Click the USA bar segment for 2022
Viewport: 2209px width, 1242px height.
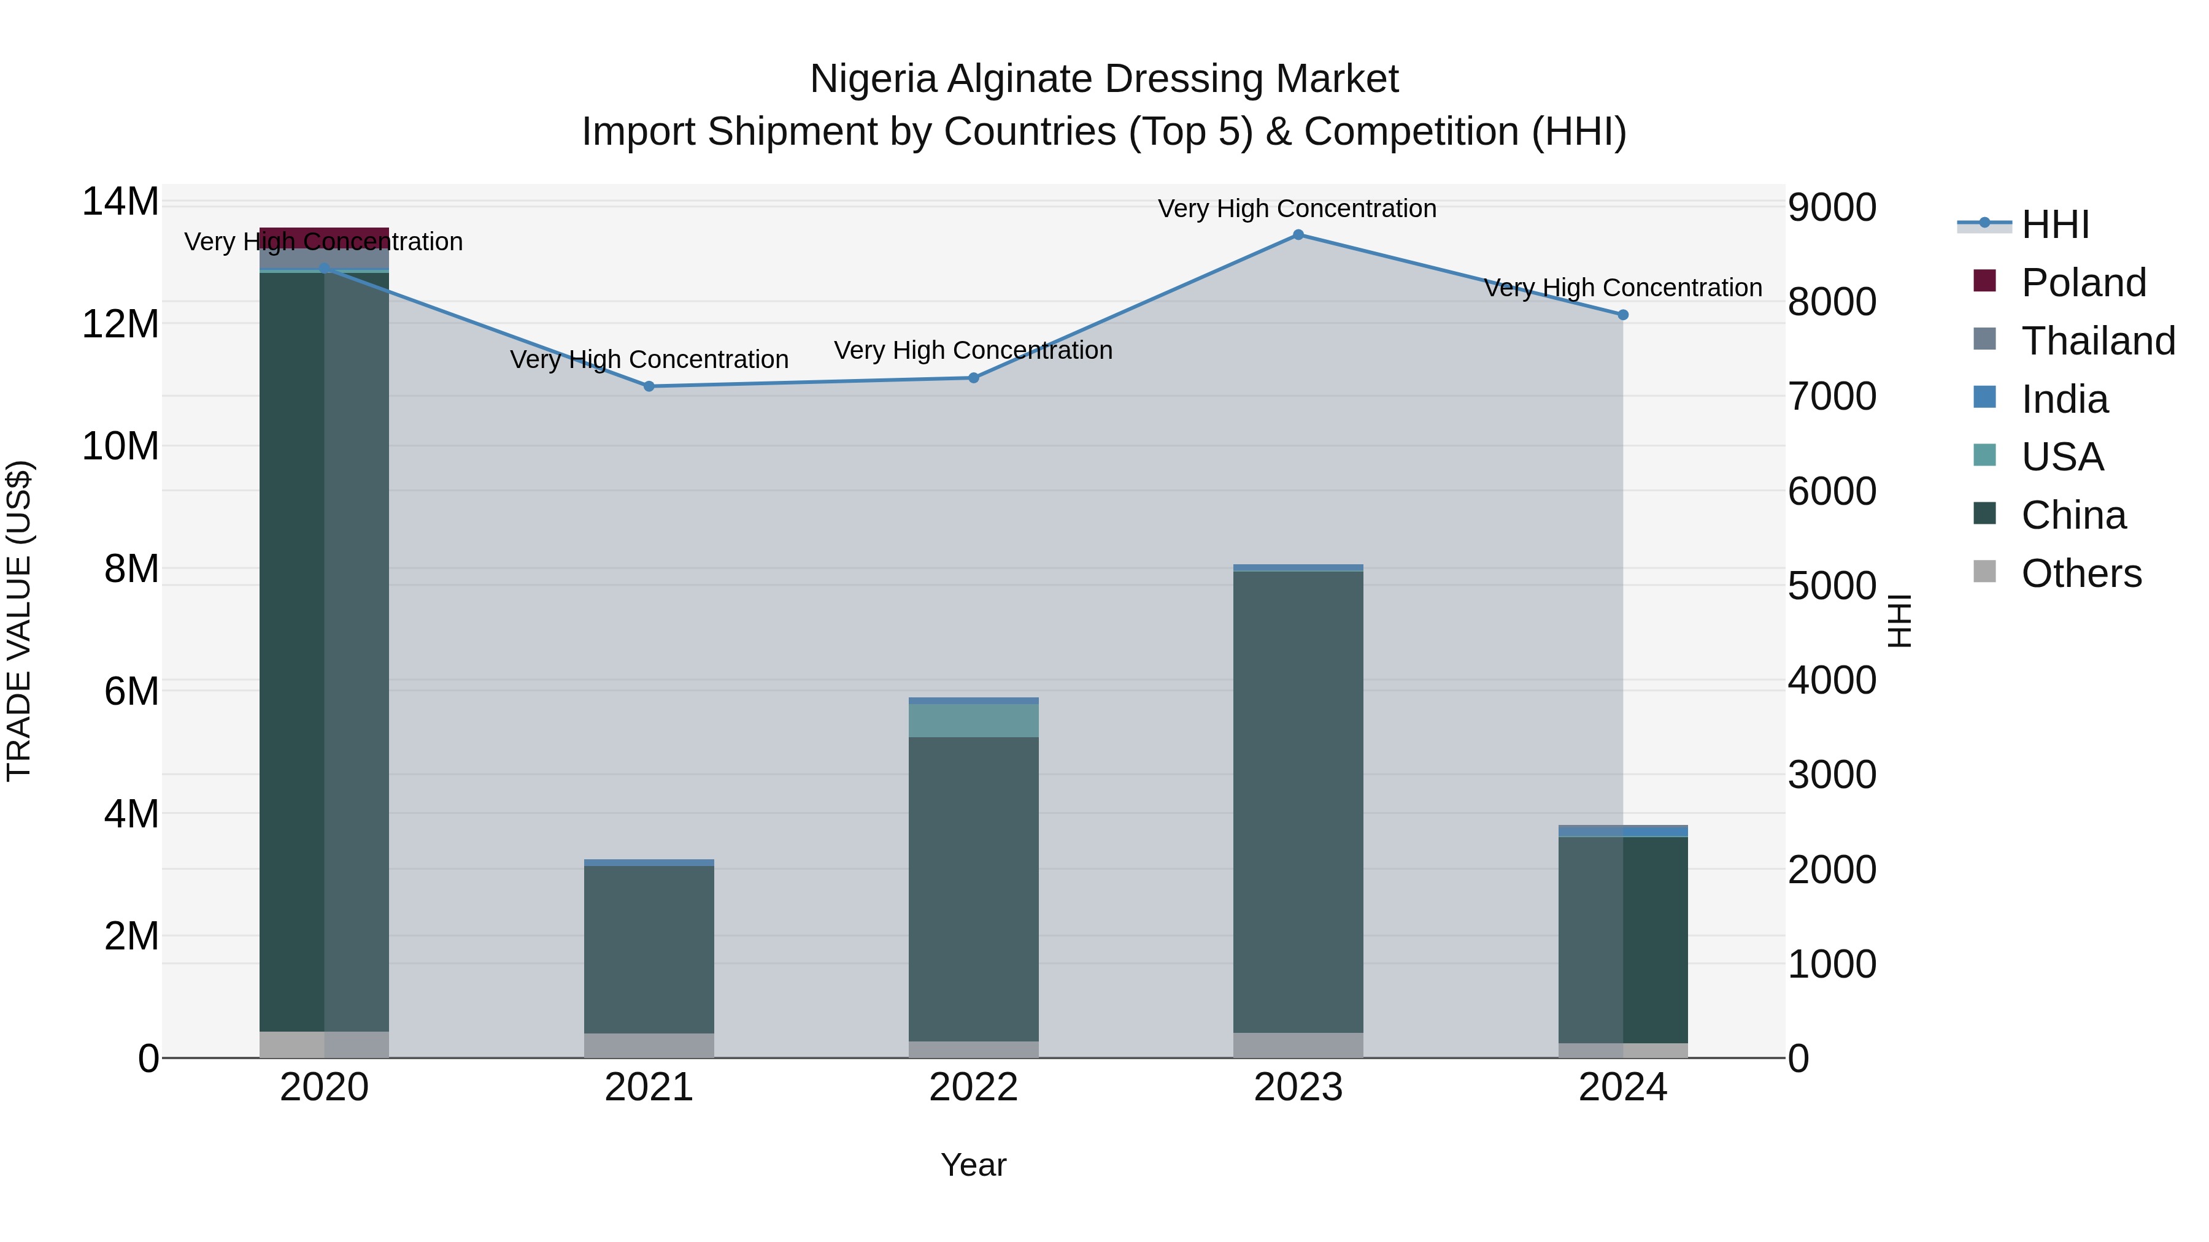tap(973, 721)
